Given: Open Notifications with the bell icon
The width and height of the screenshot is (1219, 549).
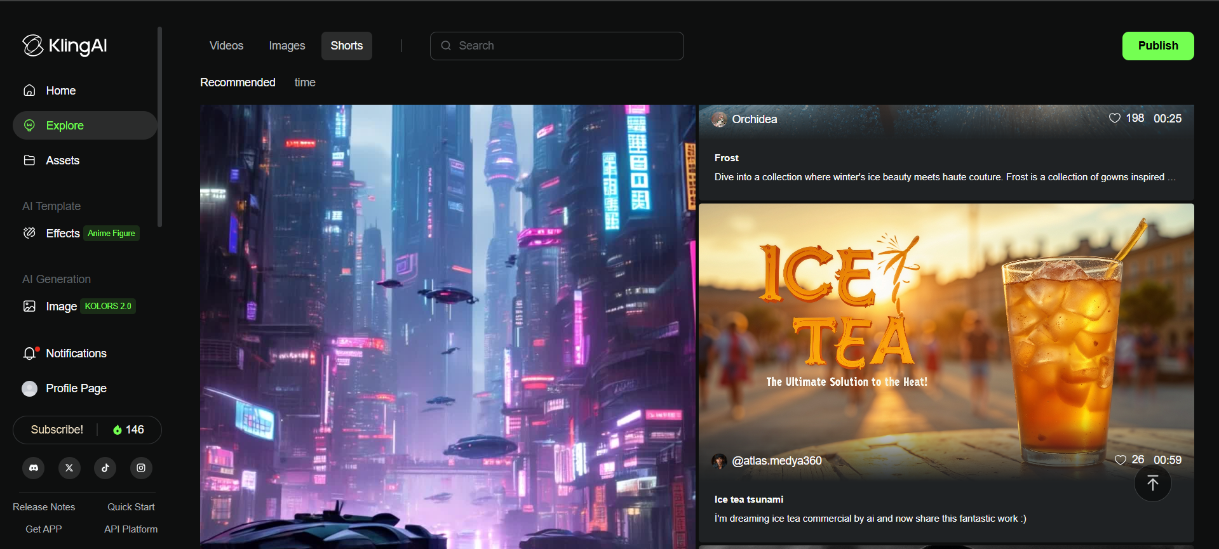Looking at the screenshot, I should [x=30, y=354].
